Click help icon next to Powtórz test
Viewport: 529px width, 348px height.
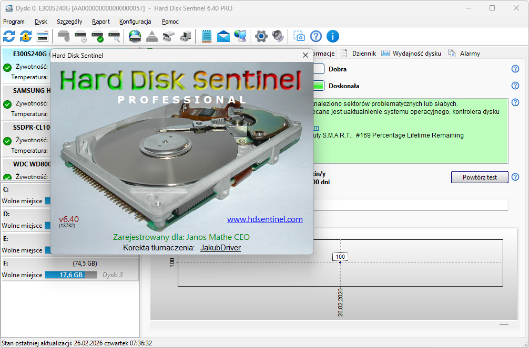pyautogui.click(x=515, y=177)
